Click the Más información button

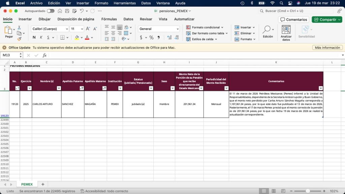click(x=327, y=48)
